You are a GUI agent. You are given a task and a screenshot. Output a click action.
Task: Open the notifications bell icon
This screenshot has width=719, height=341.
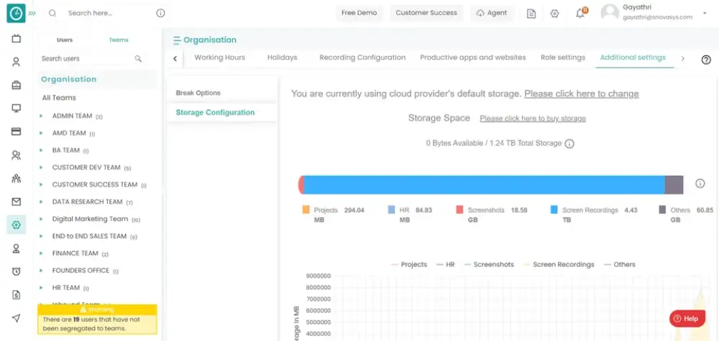tap(580, 13)
